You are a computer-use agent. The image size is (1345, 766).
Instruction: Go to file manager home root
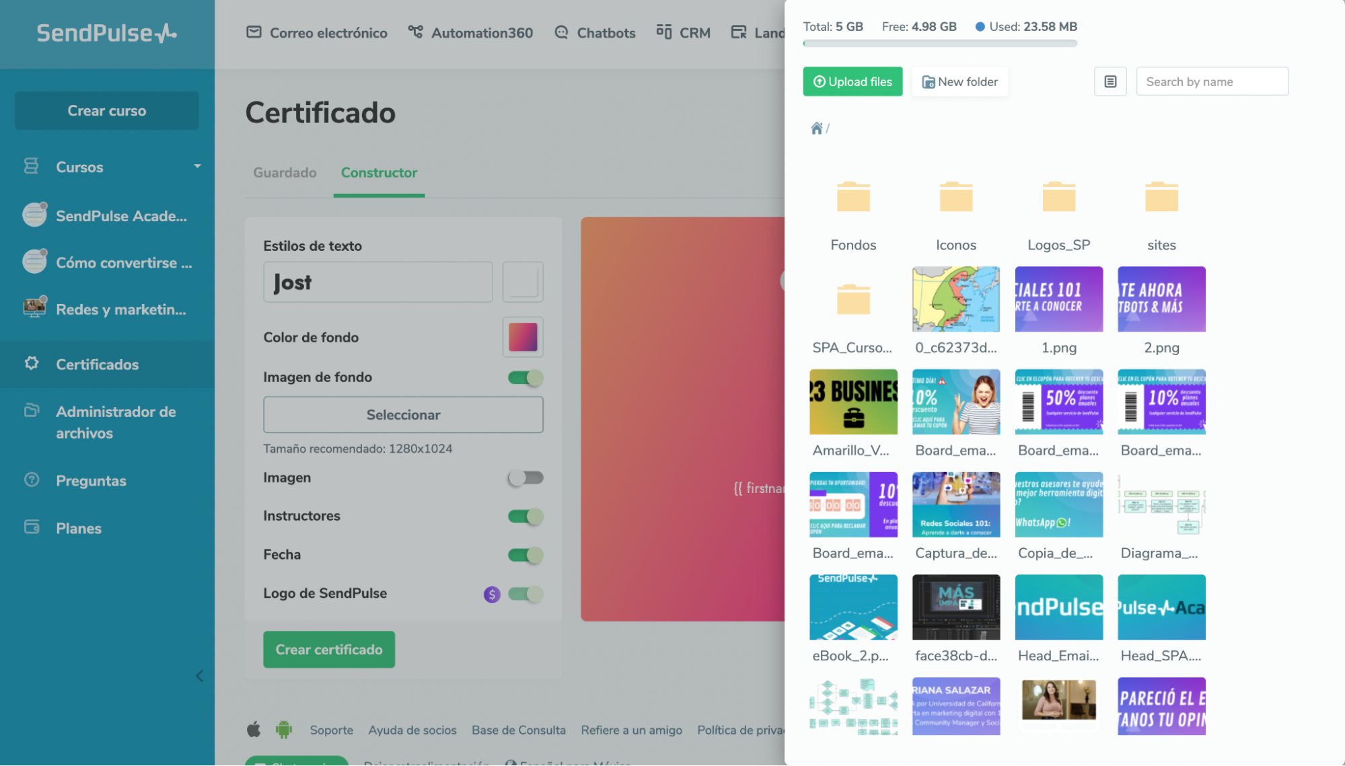(x=816, y=128)
